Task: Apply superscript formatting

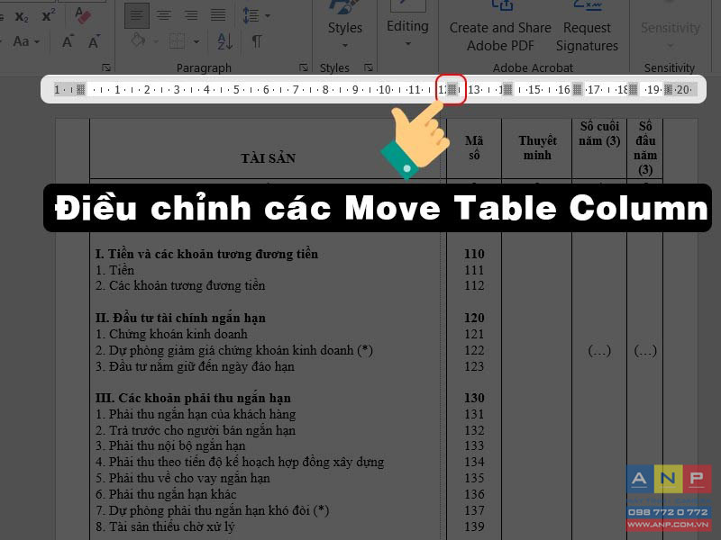Action: tap(49, 16)
